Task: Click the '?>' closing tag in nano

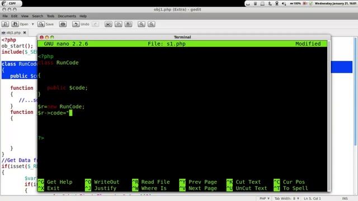Action: pos(41,138)
